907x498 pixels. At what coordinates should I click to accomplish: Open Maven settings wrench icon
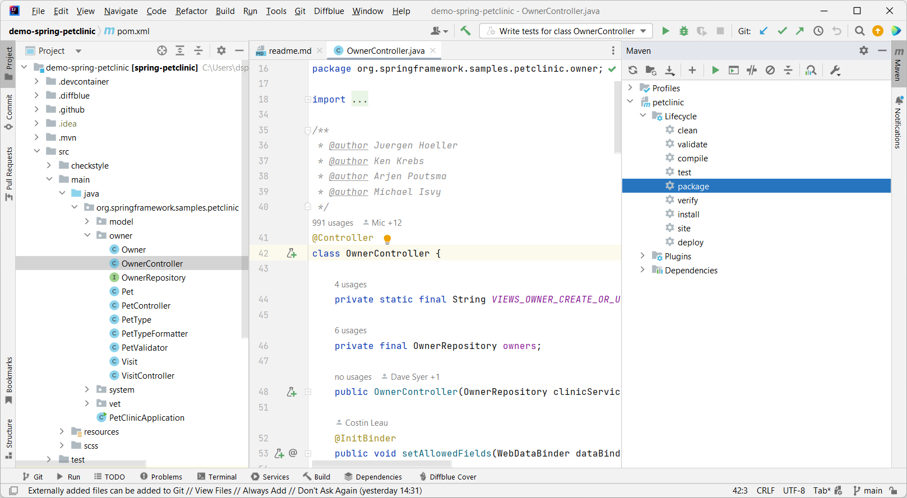[835, 70]
